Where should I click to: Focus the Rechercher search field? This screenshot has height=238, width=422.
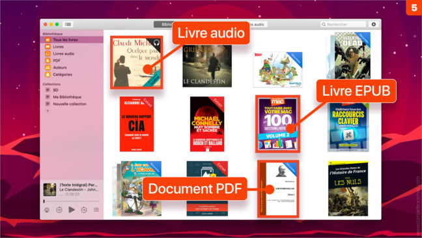tap(343, 24)
